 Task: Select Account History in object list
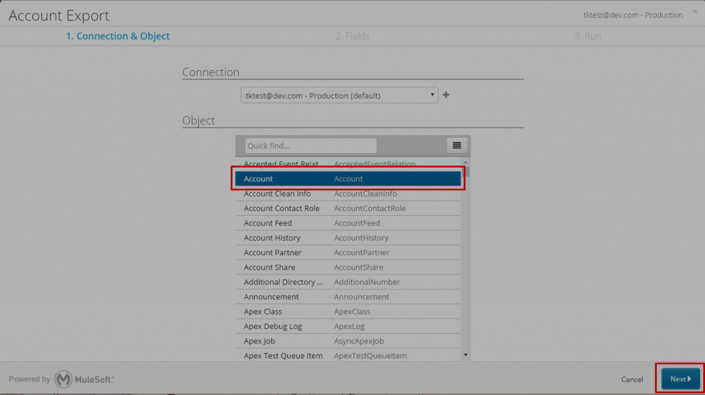click(x=348, y=238)
